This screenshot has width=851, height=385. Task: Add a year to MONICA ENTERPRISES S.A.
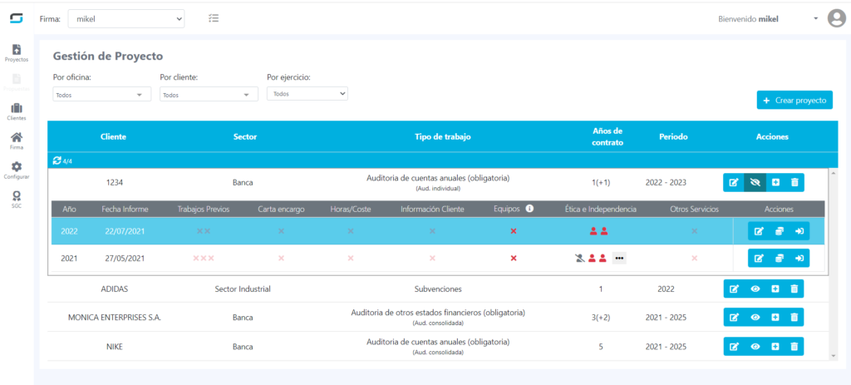point(775,317)
